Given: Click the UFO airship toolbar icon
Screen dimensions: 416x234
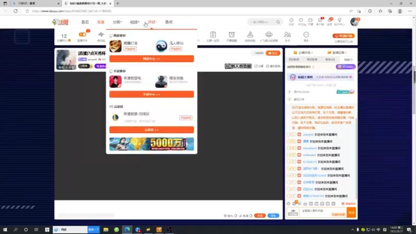Looking at the screenshot, I should (x=269, y=34).
